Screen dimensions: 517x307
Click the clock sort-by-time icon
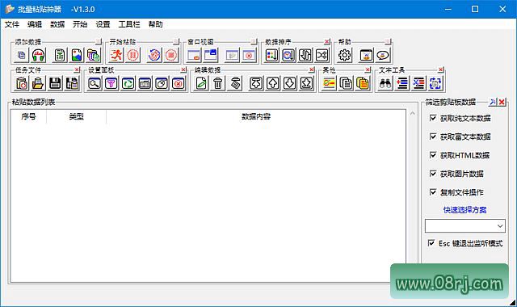coord(288,55)
